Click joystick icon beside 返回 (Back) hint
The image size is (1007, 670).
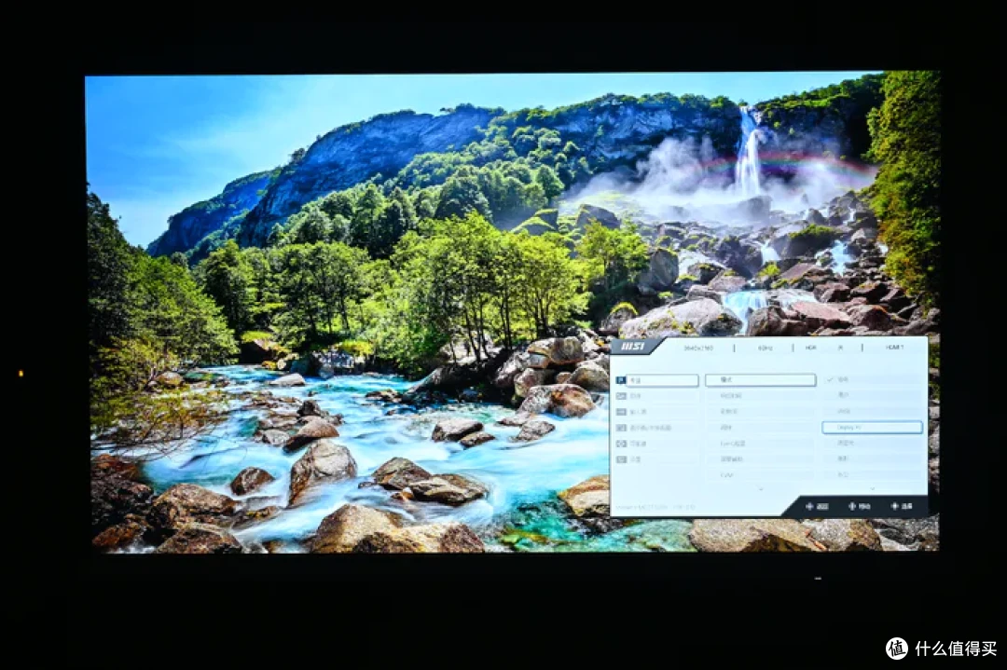click(809, 506)
